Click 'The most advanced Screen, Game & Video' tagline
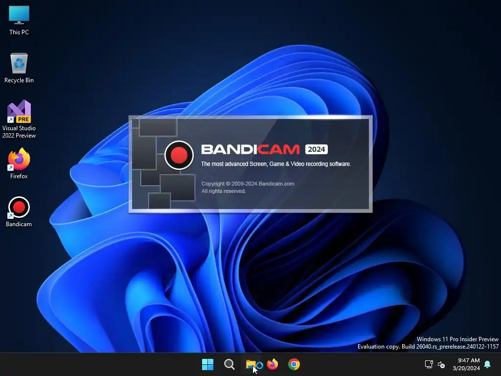 click(276, 164)
